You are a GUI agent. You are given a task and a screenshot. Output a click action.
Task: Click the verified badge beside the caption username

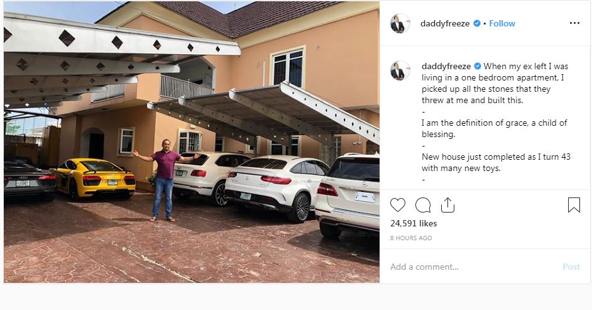(x=477, y=66)
